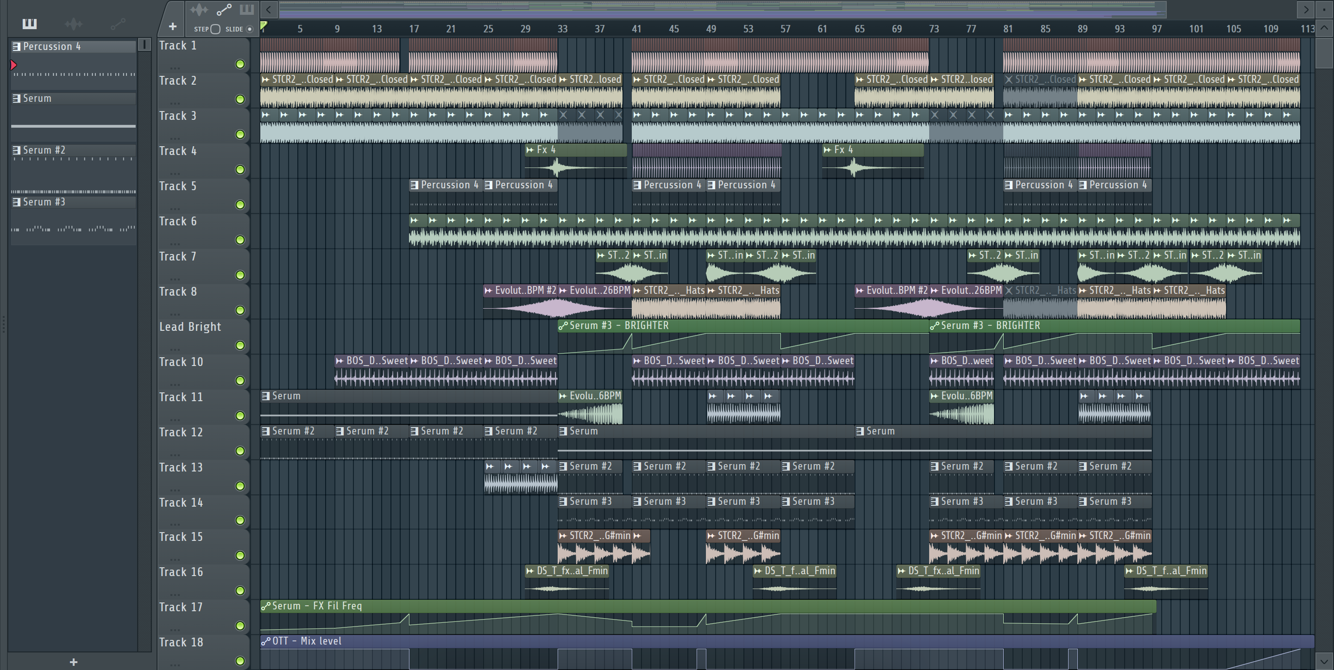Click the piano icon of Serum #2 in picker
The height and width of the screenshot is (670, 1334).
[17, 150]
